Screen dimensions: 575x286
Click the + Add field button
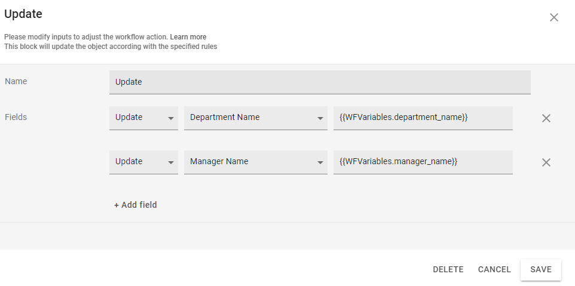[136, 205]
